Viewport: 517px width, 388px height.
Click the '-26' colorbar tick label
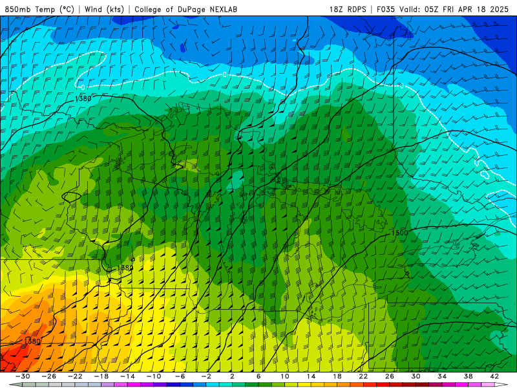49,376
